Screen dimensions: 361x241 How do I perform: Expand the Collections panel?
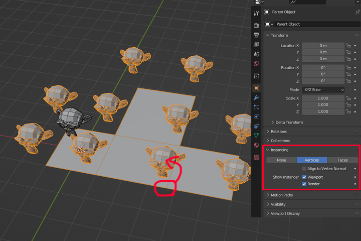(268, 141)
